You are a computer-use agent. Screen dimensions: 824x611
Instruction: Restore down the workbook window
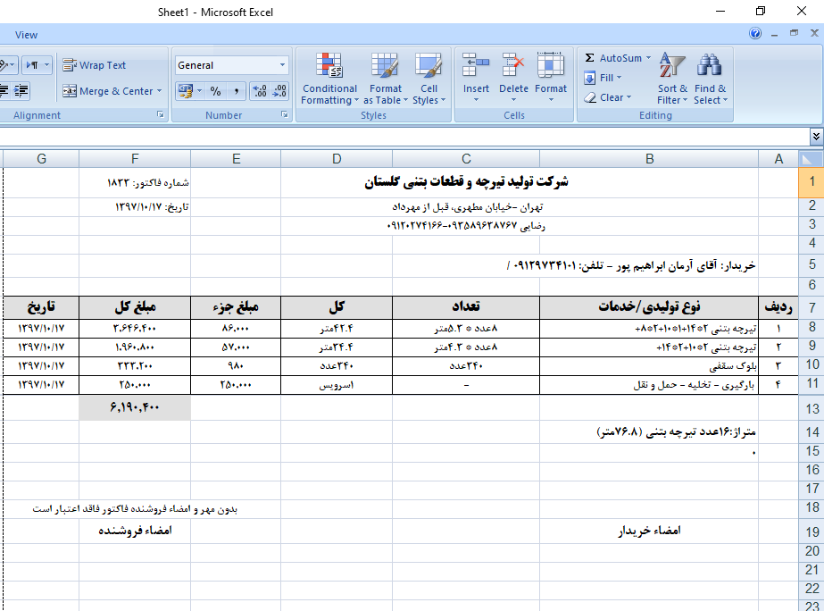[794, 33]
